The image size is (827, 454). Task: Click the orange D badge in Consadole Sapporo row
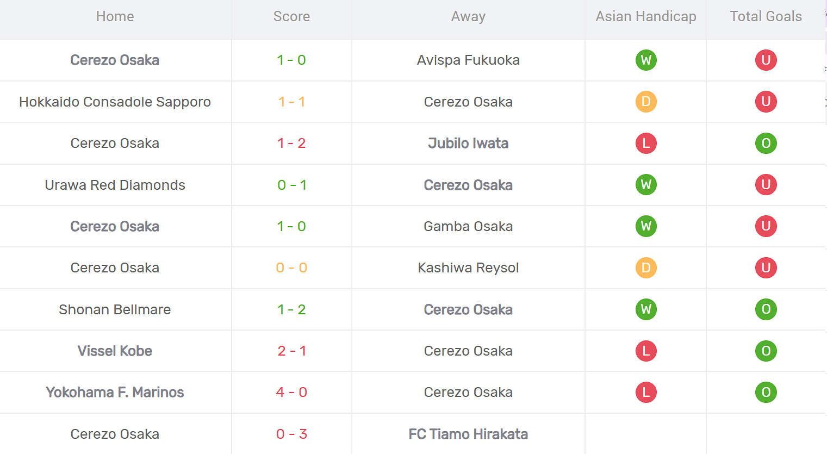tap(646, 102)
